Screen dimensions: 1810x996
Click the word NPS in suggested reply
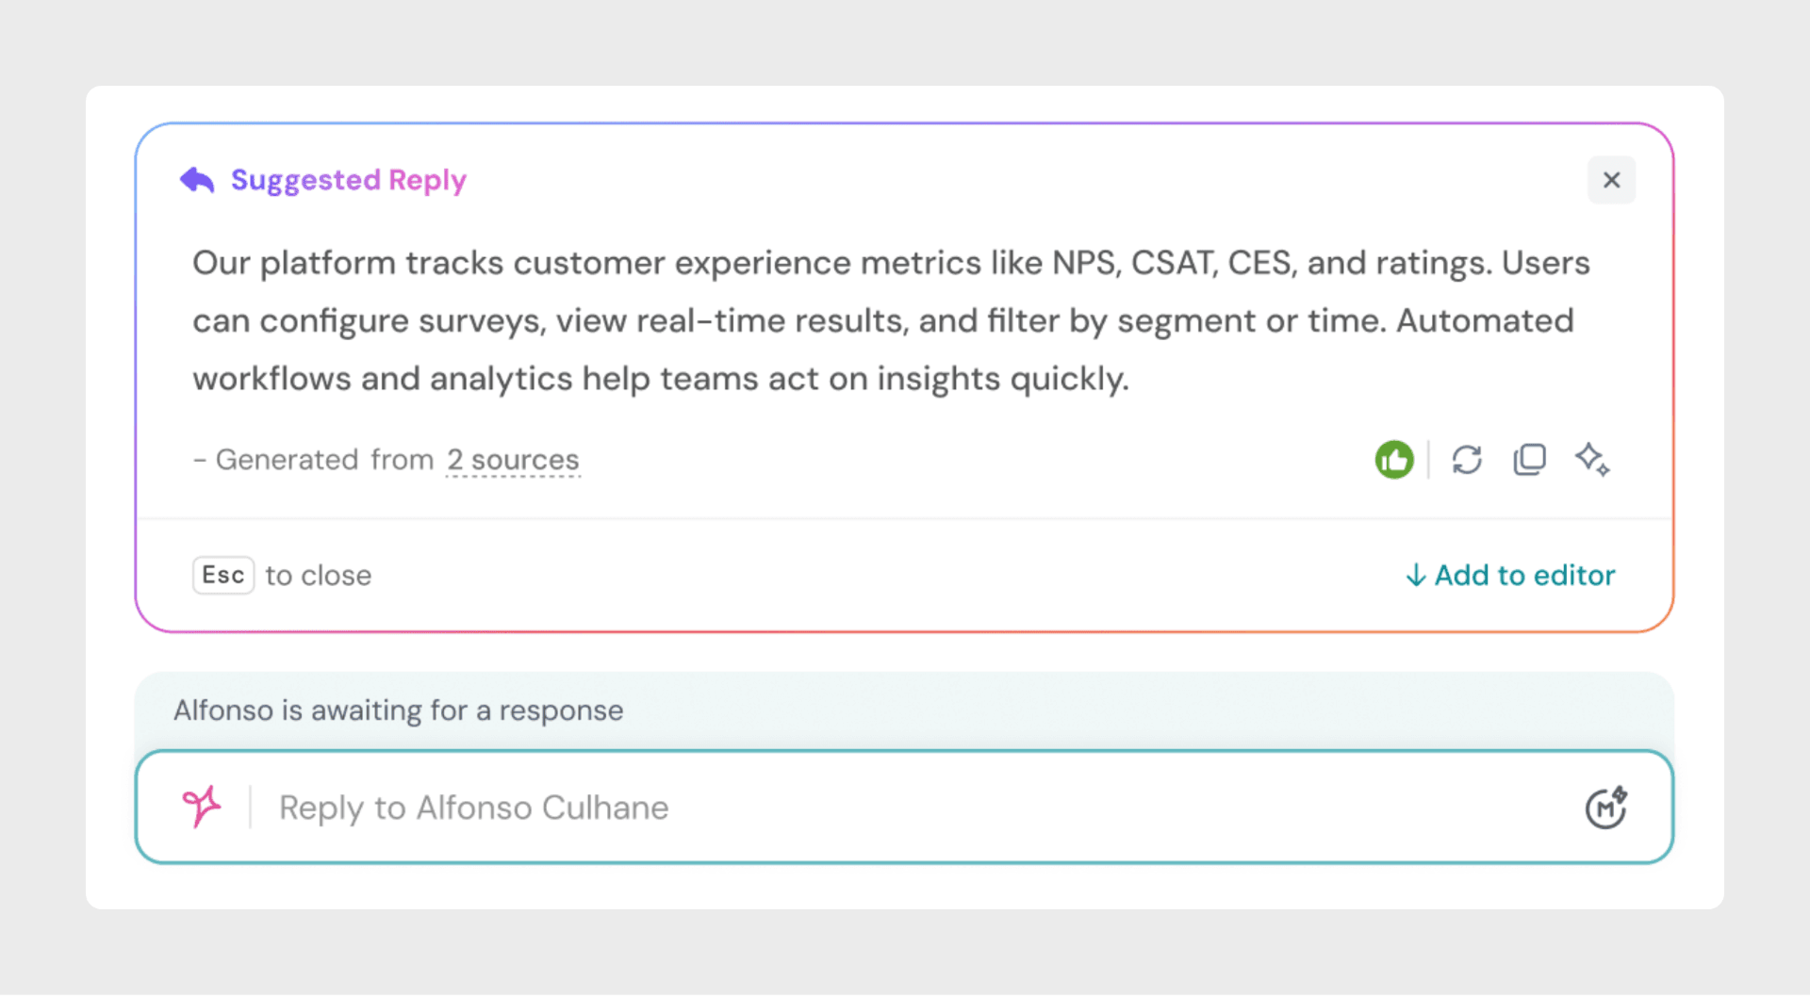coord(1084,263)
